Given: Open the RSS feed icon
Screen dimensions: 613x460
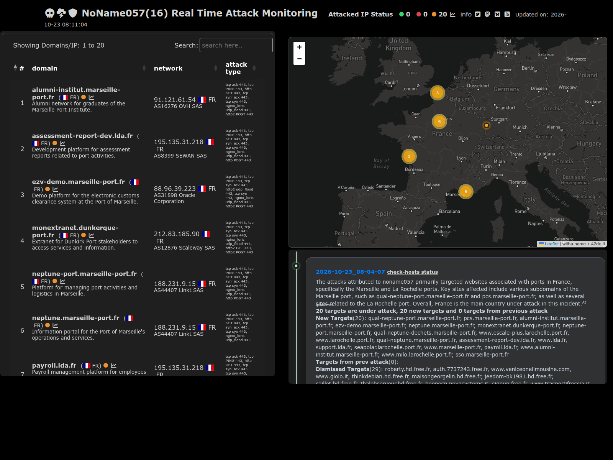Looking at the screenshot, I should (x=507, y=14).
